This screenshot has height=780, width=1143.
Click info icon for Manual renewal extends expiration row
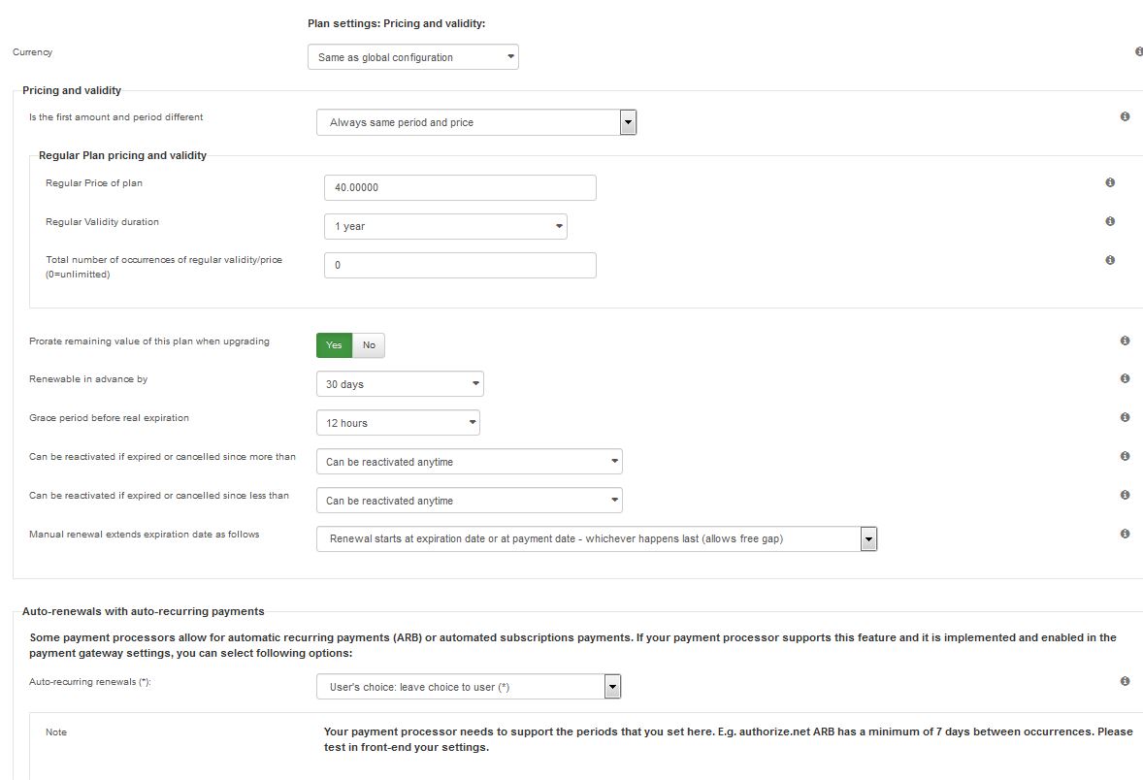[1125, 534]
